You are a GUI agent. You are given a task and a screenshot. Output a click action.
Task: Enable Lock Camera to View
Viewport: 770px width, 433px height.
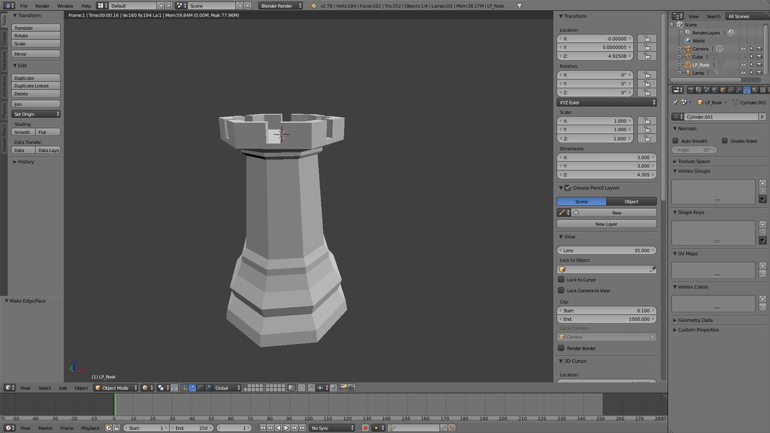pyautogui.click(x=561, y=290)
